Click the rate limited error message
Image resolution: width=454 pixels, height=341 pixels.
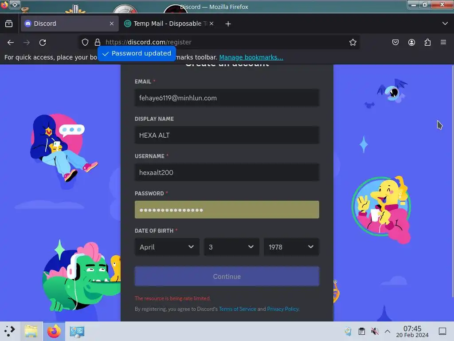(x=172, y=298)
